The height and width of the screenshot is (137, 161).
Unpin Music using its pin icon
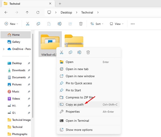pyautogui.click(x=29, y=91)
